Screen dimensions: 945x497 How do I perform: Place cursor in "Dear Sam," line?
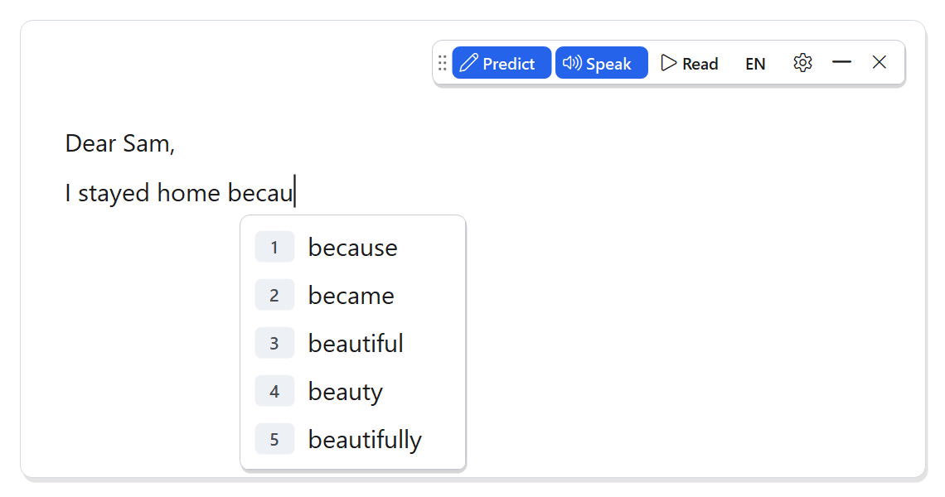tap(120, 143)
